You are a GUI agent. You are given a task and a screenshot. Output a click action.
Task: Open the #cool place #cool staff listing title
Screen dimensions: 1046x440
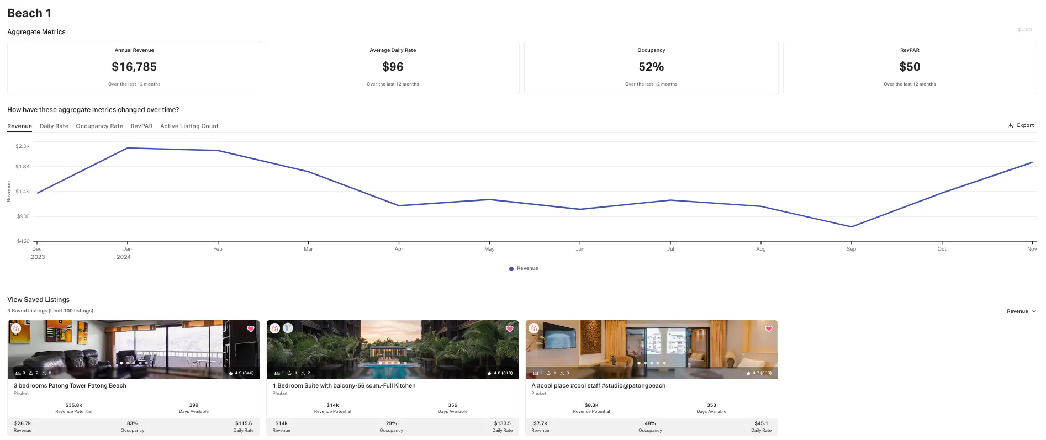point(599,386)
